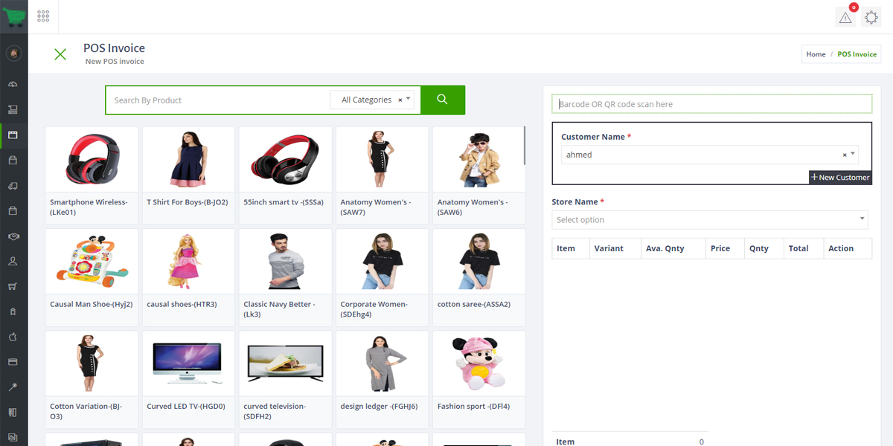The image size is (893, 446).
Task: Click the green shopping cart logo
Action: (x=13, y=16)
